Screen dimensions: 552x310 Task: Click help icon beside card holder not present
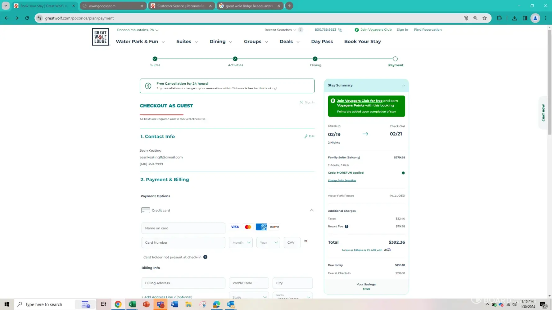click(205, 257)
